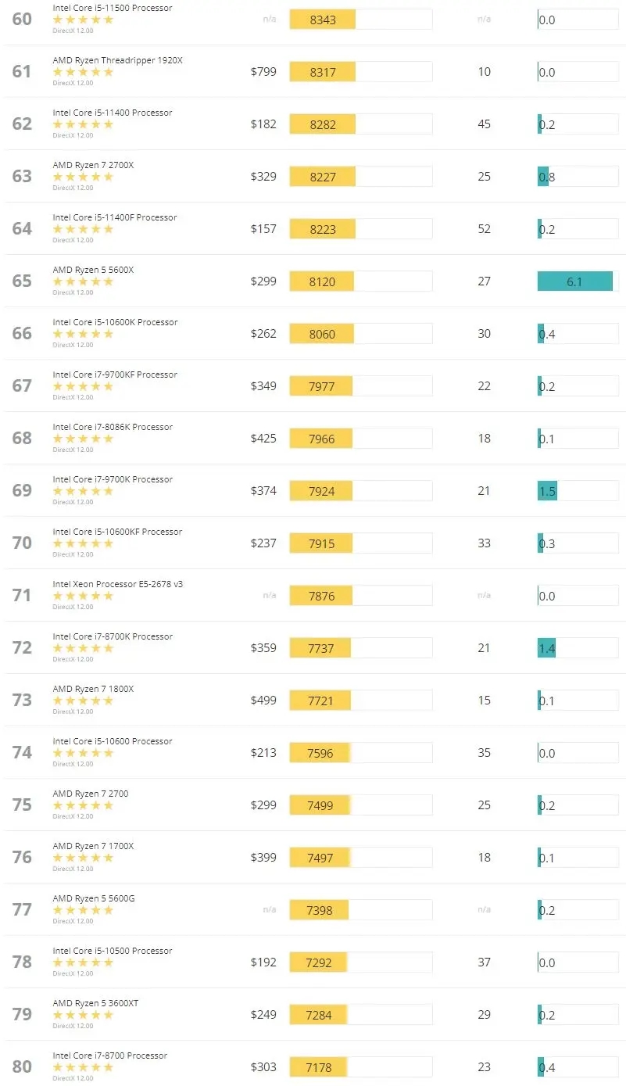
Task: Click the teal 1.4 bar for Core i7-8700K
Action: coord(546,647)
